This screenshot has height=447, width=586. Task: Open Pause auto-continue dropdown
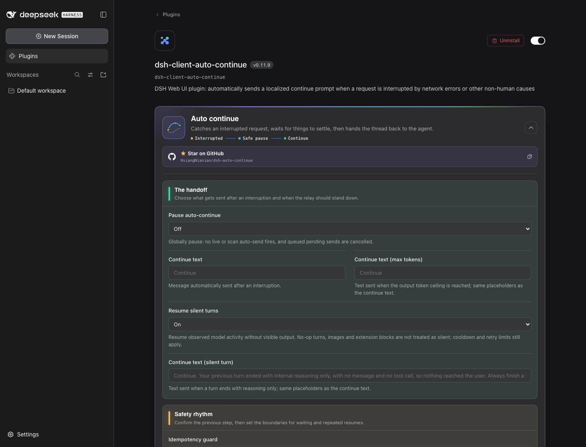[350, 229]
